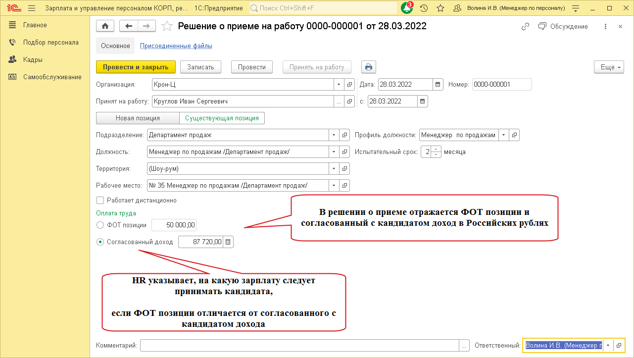Click the print icon button
Screen dimensions: 634x358
tap(369, 67)
